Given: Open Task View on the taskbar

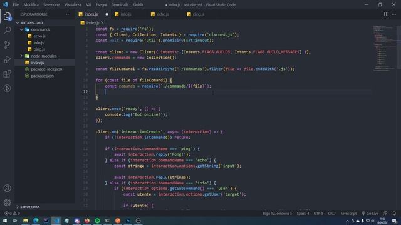Looking at the screenshot, I should (15, 221).
